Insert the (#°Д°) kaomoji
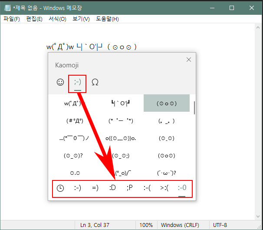The height and width of the screenshot is (230, 263). coord(75,121)
